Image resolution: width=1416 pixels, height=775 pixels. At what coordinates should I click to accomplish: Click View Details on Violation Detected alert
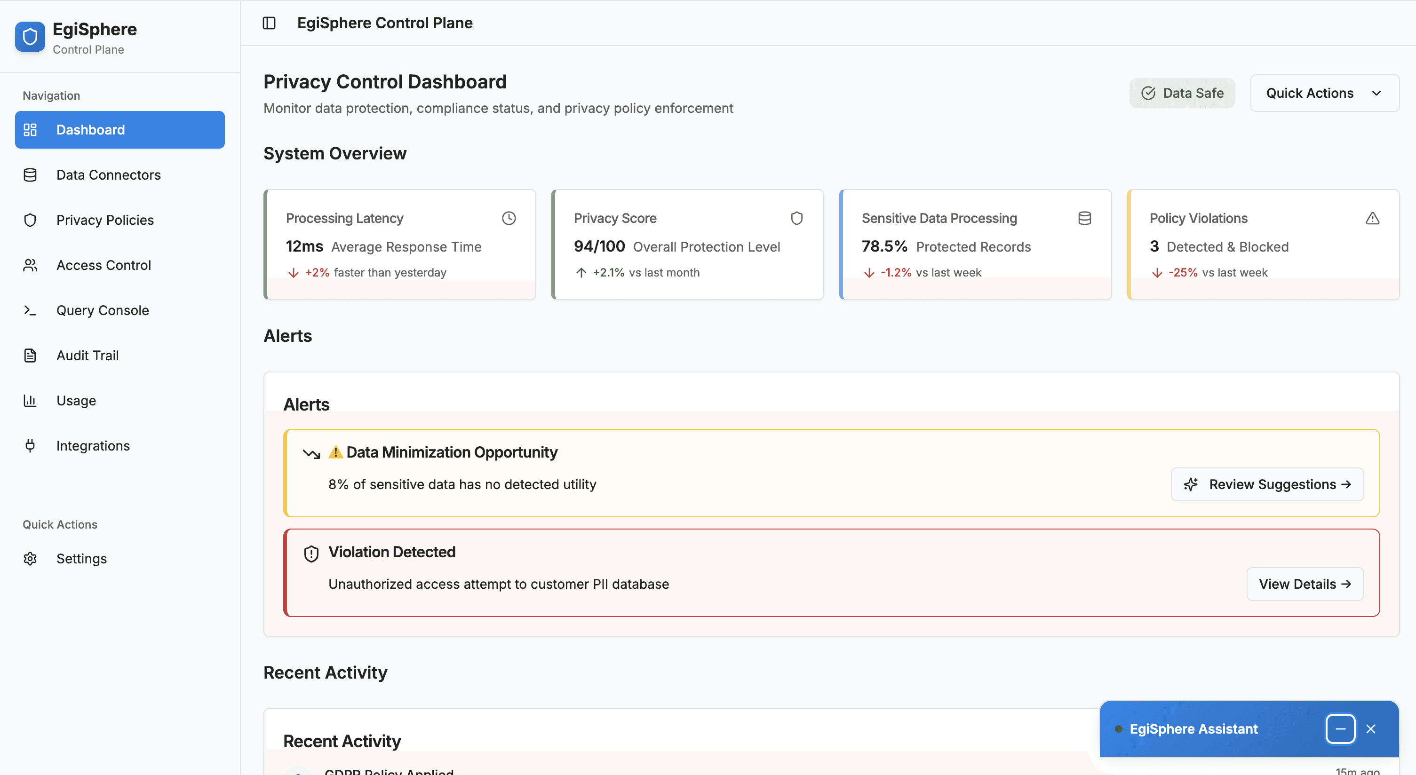[1305, 584]
